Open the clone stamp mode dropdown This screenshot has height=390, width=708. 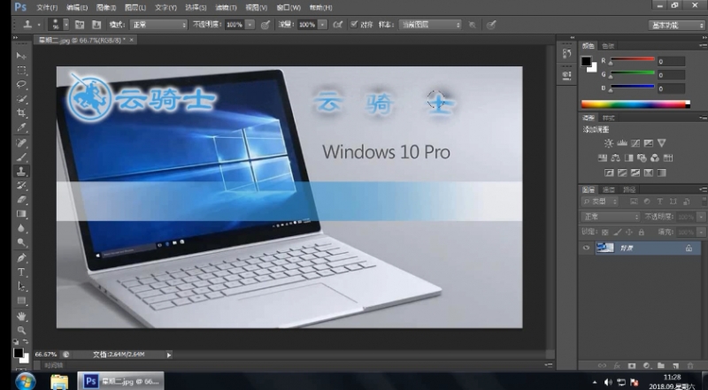[158, 25]
